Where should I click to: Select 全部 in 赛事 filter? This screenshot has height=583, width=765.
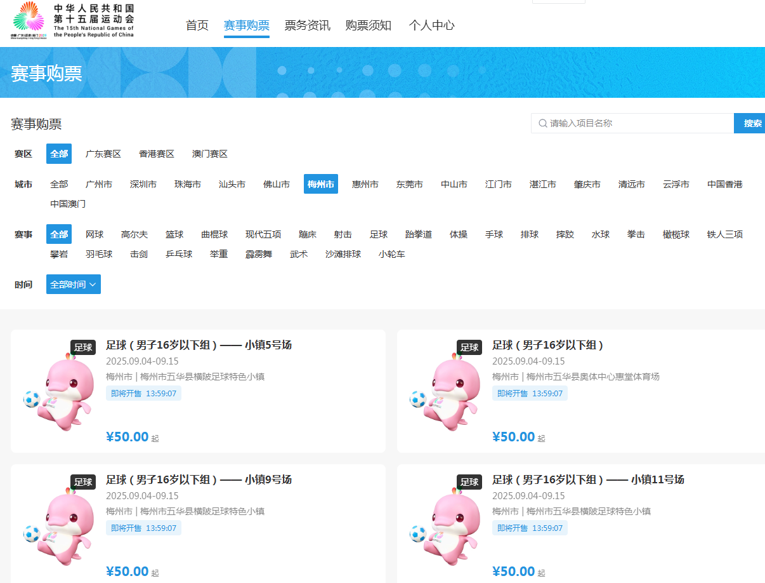pyautogui.click(x=59, y=234)
